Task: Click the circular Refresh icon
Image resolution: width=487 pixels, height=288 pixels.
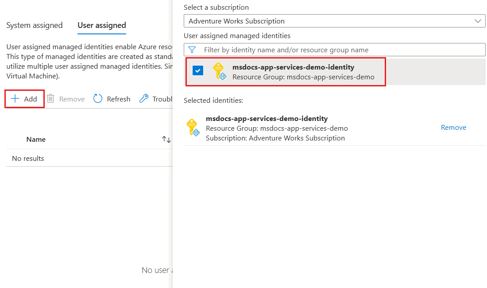Action: click(x=98, y=99)
